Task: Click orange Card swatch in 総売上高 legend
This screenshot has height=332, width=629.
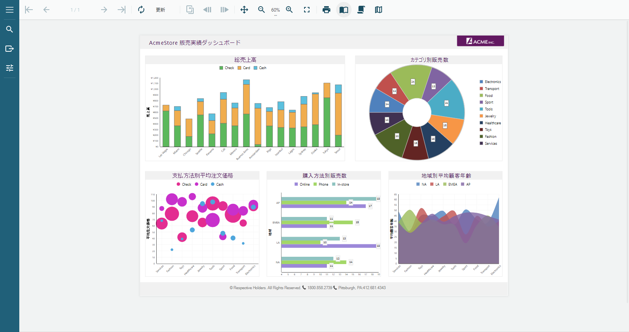Action: click(x=239, y=68)
